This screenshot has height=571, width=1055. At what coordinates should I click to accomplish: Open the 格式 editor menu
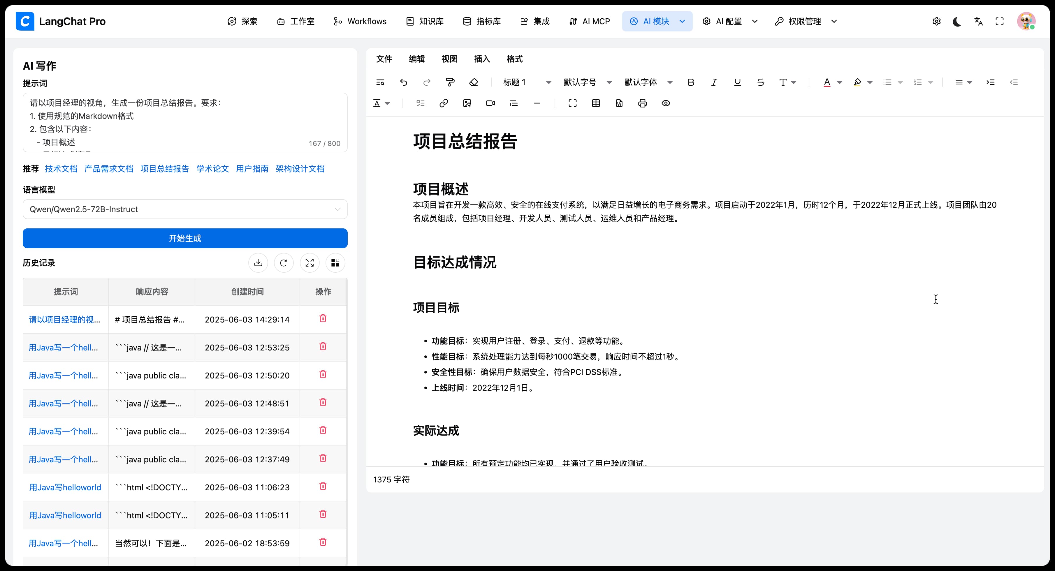tap(514, 59)
